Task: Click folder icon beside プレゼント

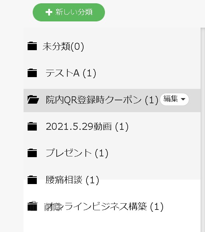Action: [x=32, y=153]
